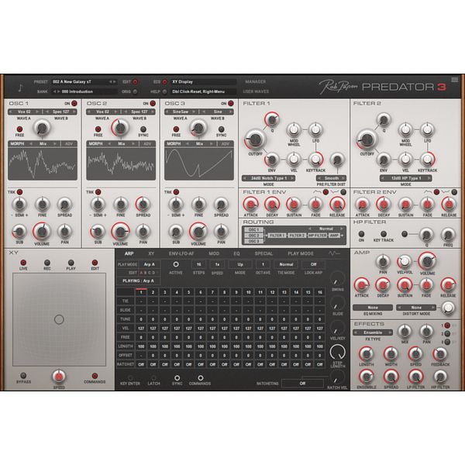This screenshot has width=465, height=465.
Task: Open Filter 1 mode 24dB Notch Type 1 selector
Action: pyautogui.click(x=269, y=178)
